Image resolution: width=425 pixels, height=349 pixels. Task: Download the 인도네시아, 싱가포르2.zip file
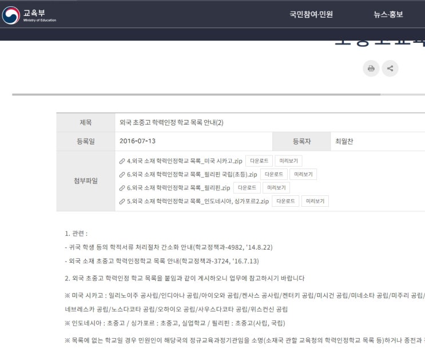coord(285,201)
